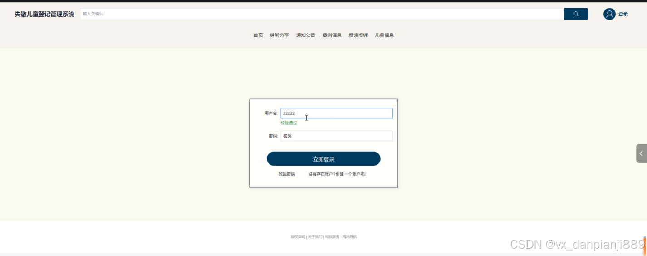Click the 校验通过 validation message
The image size is (647, 256).
click(x=289, y=123)
